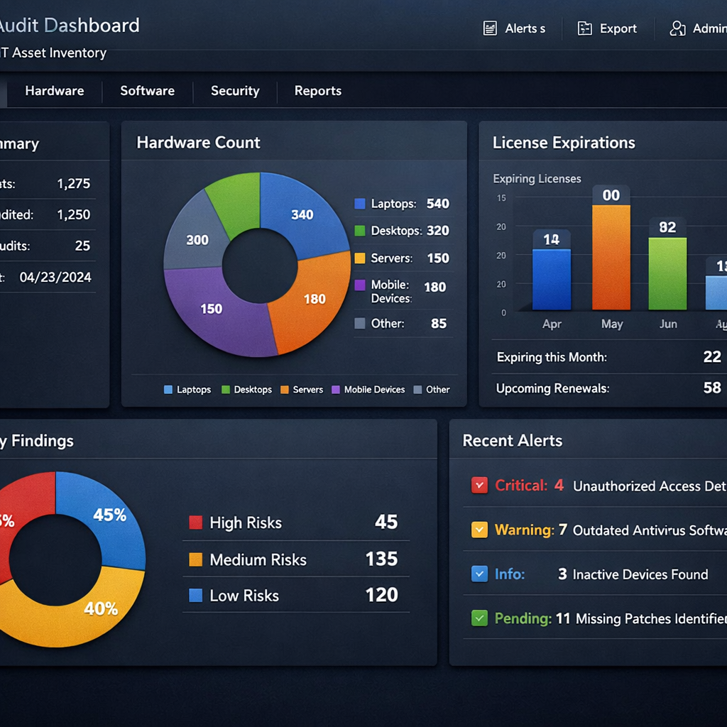Click the Jun green bar
This screenshot has width=727, height=727.
(667, 273)
